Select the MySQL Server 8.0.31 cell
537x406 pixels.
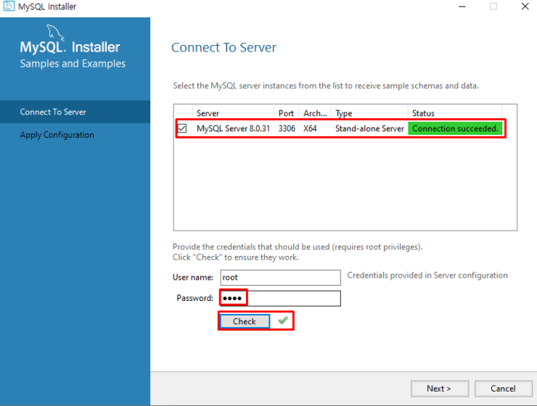point(233,128)
